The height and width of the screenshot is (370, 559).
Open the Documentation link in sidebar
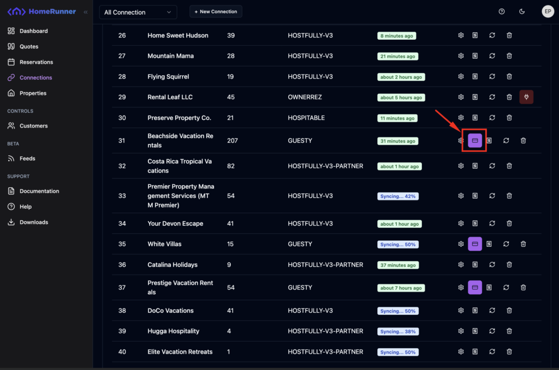pos(39,191)
